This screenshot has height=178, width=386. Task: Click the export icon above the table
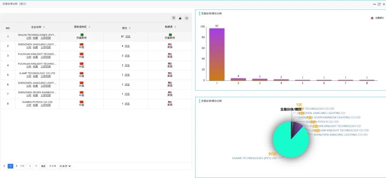(x=180, y=18)
